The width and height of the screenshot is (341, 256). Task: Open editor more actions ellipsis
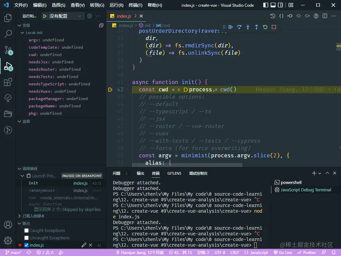click(x=333, y=16)
